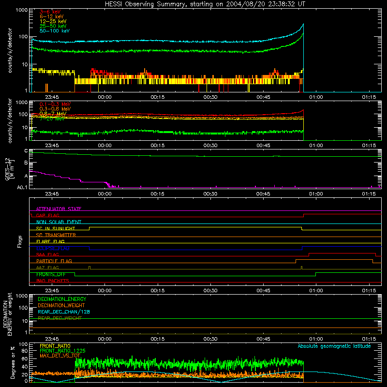Click the 00:30 tick label under Flags panel
The height and width of the screenshot is (387, 387).
pyautogui.click(x=210, y=291)
